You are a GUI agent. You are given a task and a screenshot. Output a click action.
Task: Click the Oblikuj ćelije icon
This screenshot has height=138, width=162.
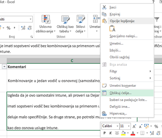[104, 93]
